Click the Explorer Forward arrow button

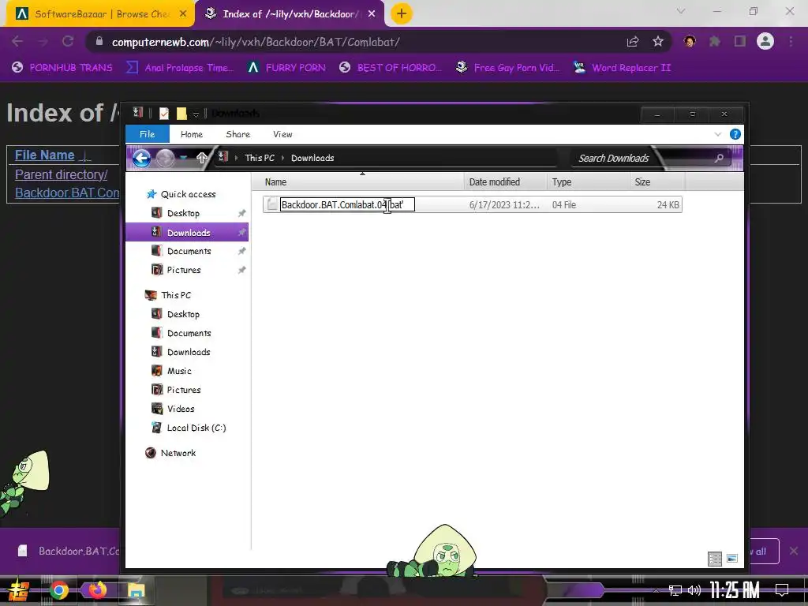[166, 158]
